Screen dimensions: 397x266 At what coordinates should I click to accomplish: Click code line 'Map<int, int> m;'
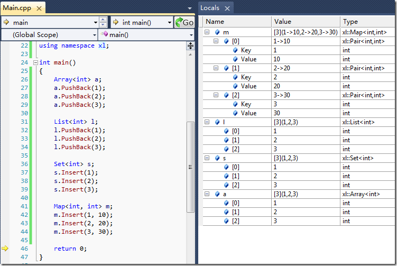click(83, 206)
